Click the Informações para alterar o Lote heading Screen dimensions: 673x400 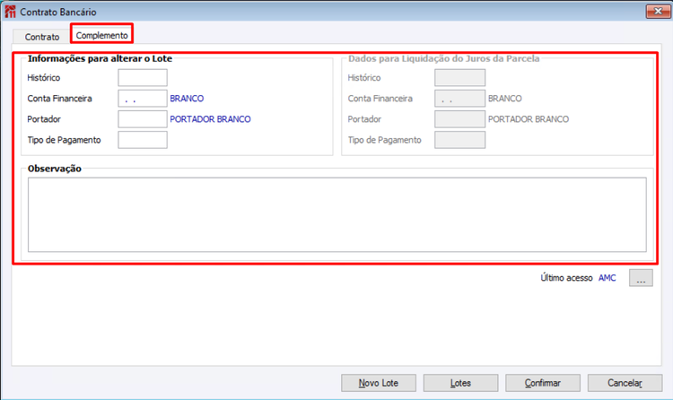[x=100, y=59]
